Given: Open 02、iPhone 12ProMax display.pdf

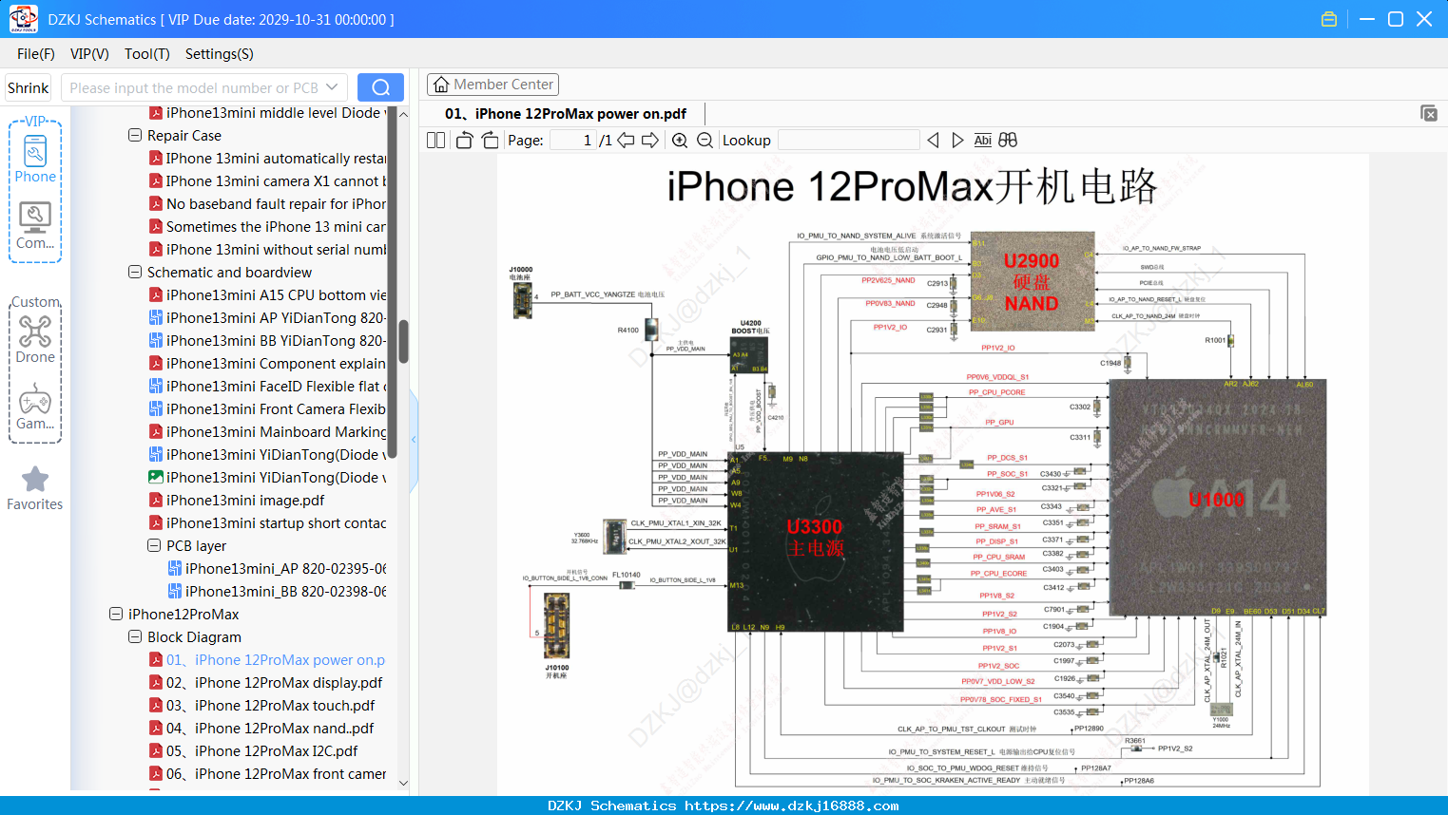Looking at the screenshot, I should [274, 682].
